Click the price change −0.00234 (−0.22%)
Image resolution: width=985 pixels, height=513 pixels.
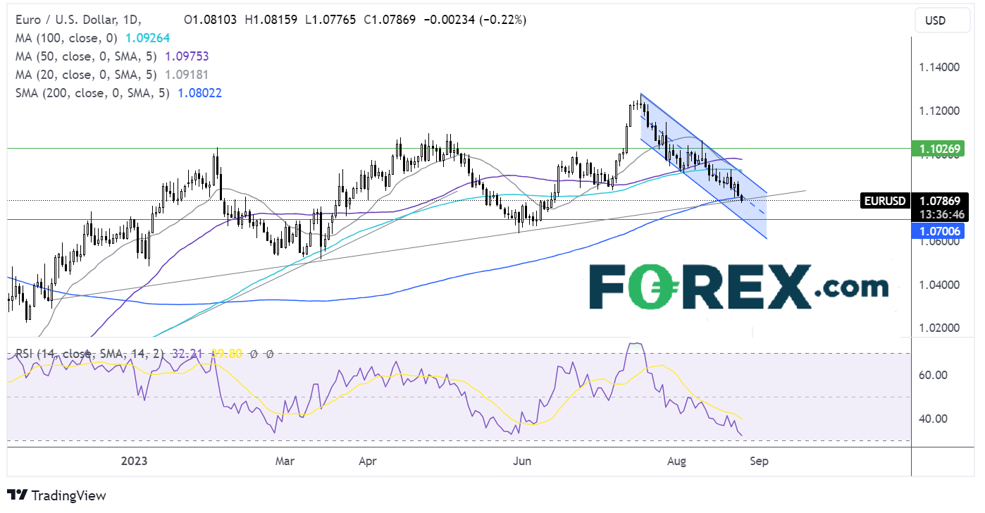pyautogui.click(x=476, y=20)
